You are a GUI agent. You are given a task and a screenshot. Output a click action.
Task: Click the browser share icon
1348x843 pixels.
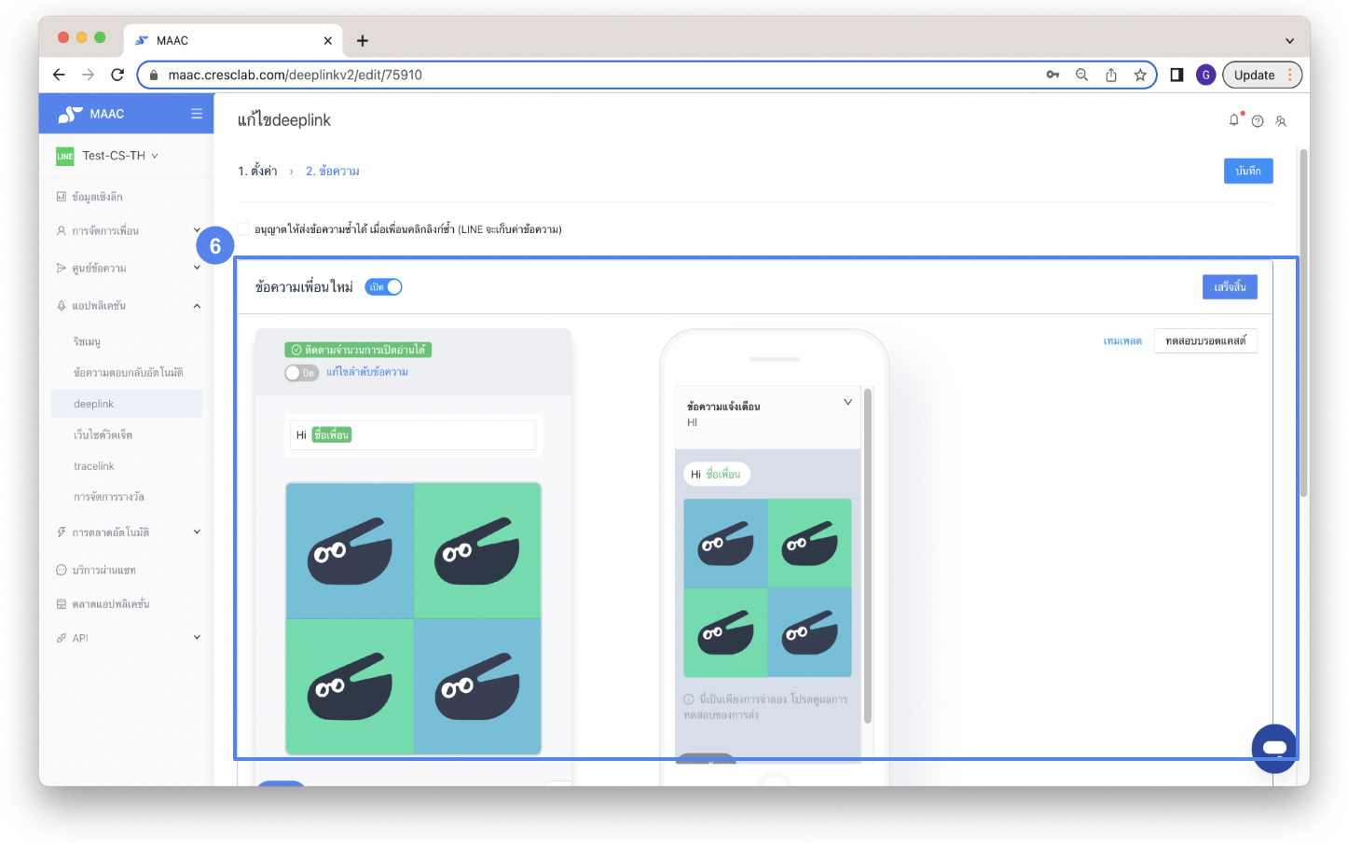1111,76
